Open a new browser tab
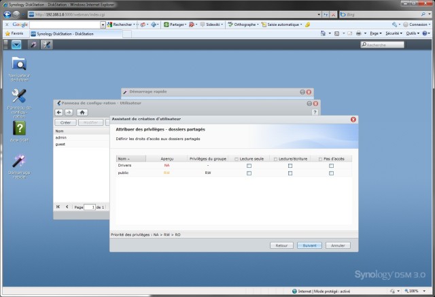Viewport: 435px width, 297px height. (x=127, y=34)
